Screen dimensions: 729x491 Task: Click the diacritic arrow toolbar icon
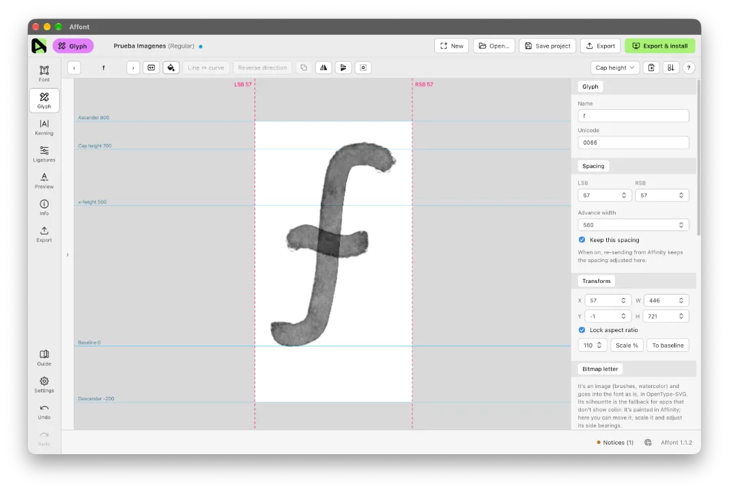click(x=671, y=68)
